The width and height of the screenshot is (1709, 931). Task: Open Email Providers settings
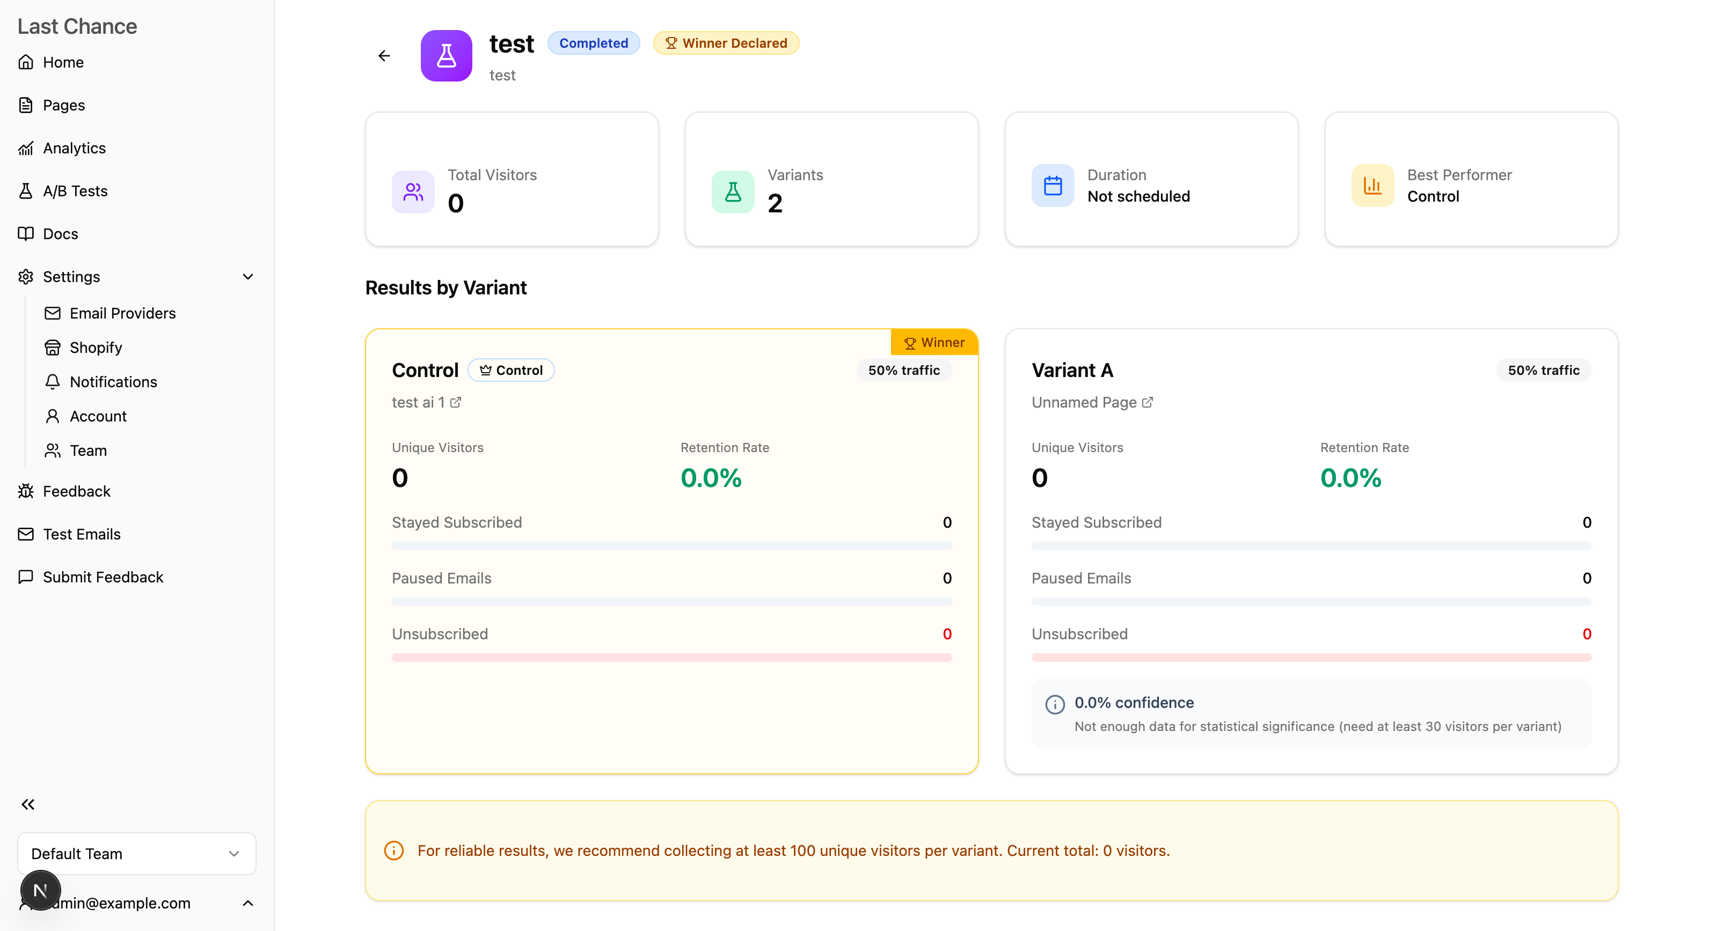[x=122, y=313]
